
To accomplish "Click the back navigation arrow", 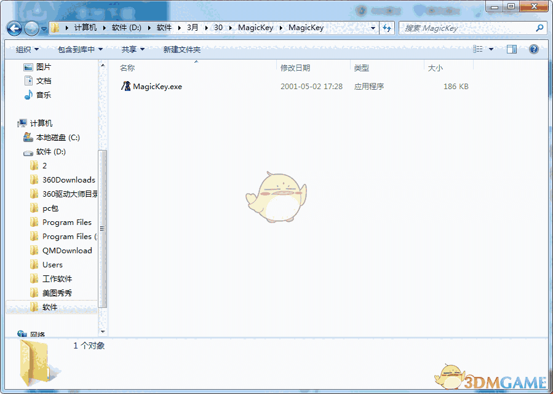I will click(14, 28).
